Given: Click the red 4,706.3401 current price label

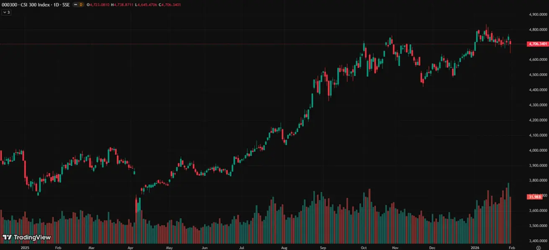Looking at the screenshot, I should pos(538,44).
